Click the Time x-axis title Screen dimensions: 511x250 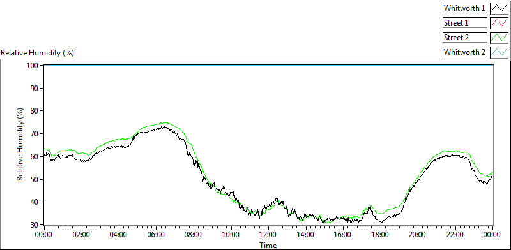268,245
